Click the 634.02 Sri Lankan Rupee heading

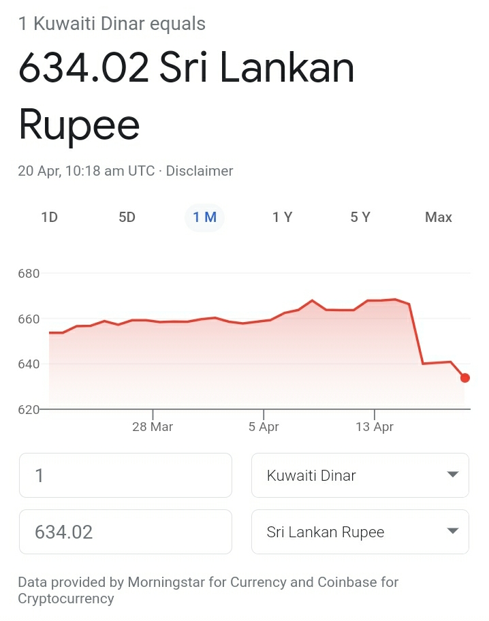click(186, 96)
